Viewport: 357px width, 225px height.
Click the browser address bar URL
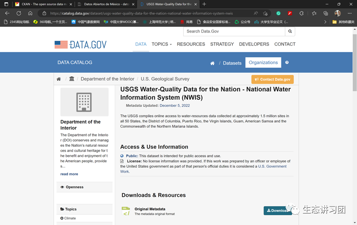[142, 14]
